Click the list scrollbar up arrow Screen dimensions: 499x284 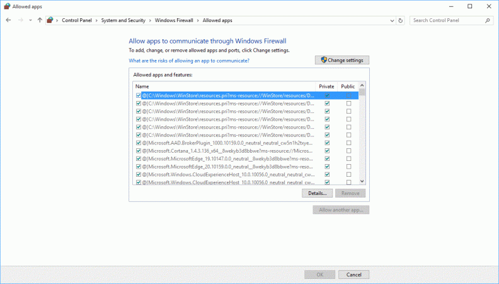tap(362, 85)
